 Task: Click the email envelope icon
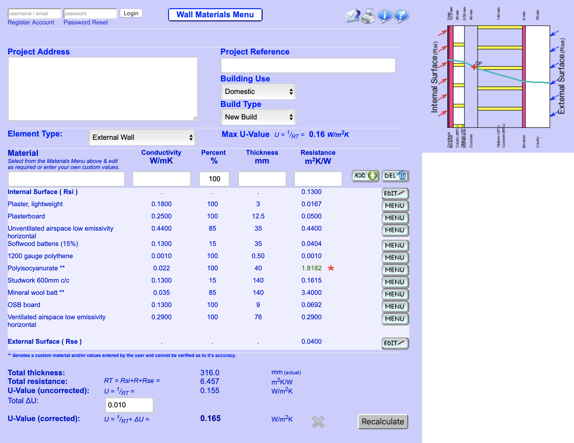click(353, 16)
